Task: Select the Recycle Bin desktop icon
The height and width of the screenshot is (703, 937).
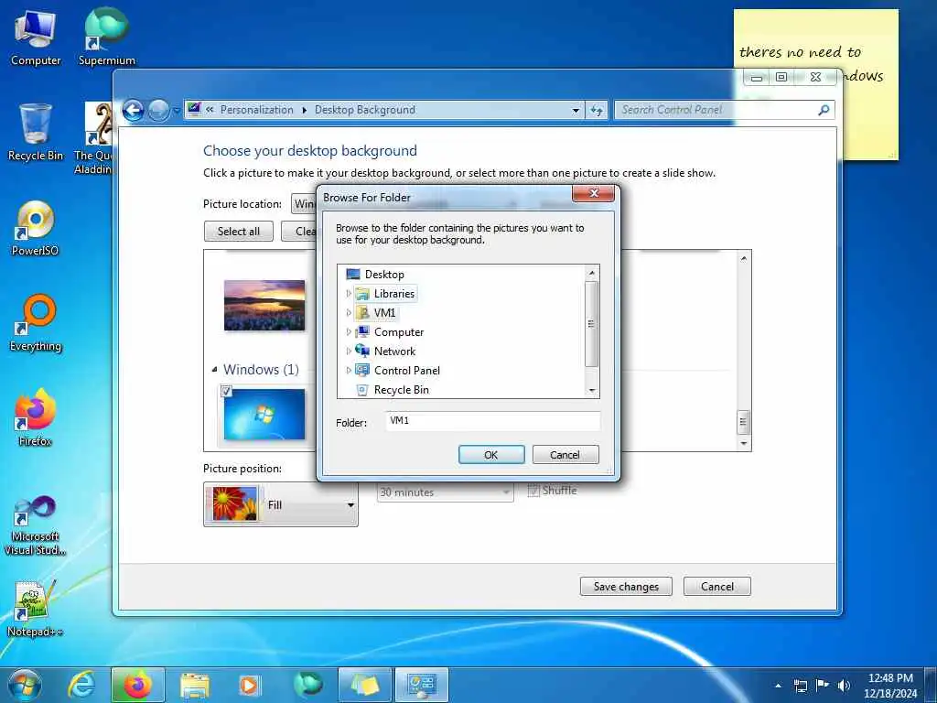Action: [36, 133]
